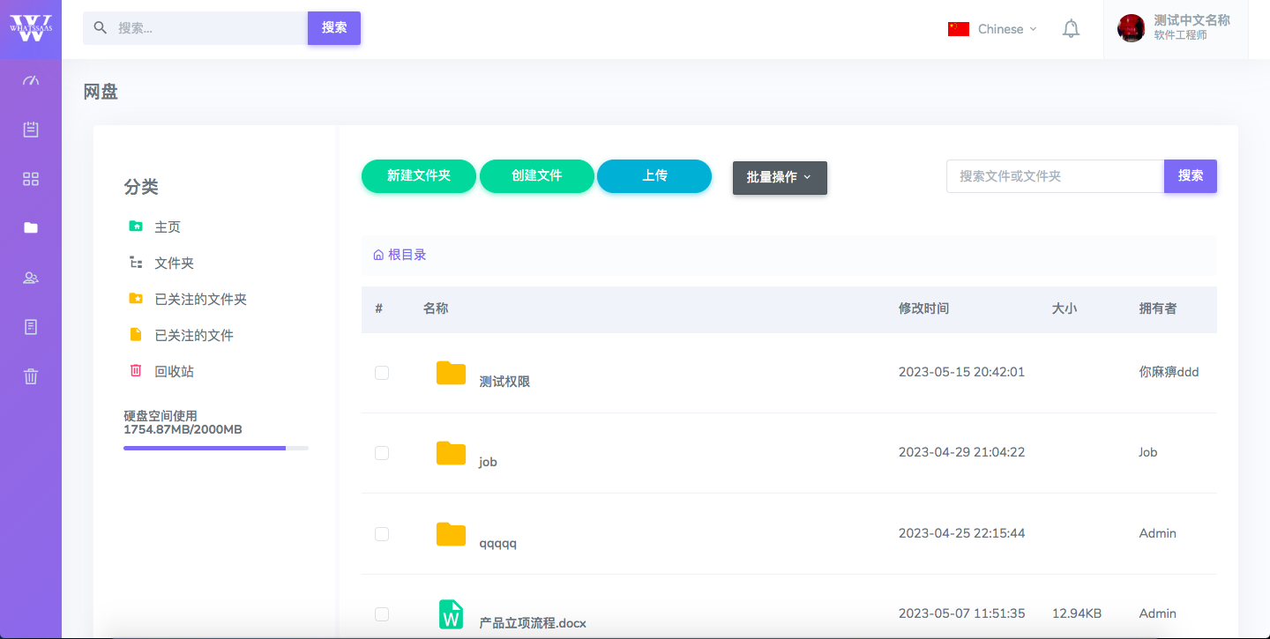Open the documents list icon in the sidebar
This screenshot has height=639, width=1270.
point(31,326)
